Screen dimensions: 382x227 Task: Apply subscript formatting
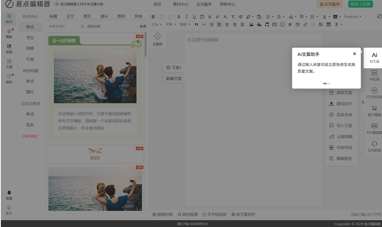click(225, 17)
